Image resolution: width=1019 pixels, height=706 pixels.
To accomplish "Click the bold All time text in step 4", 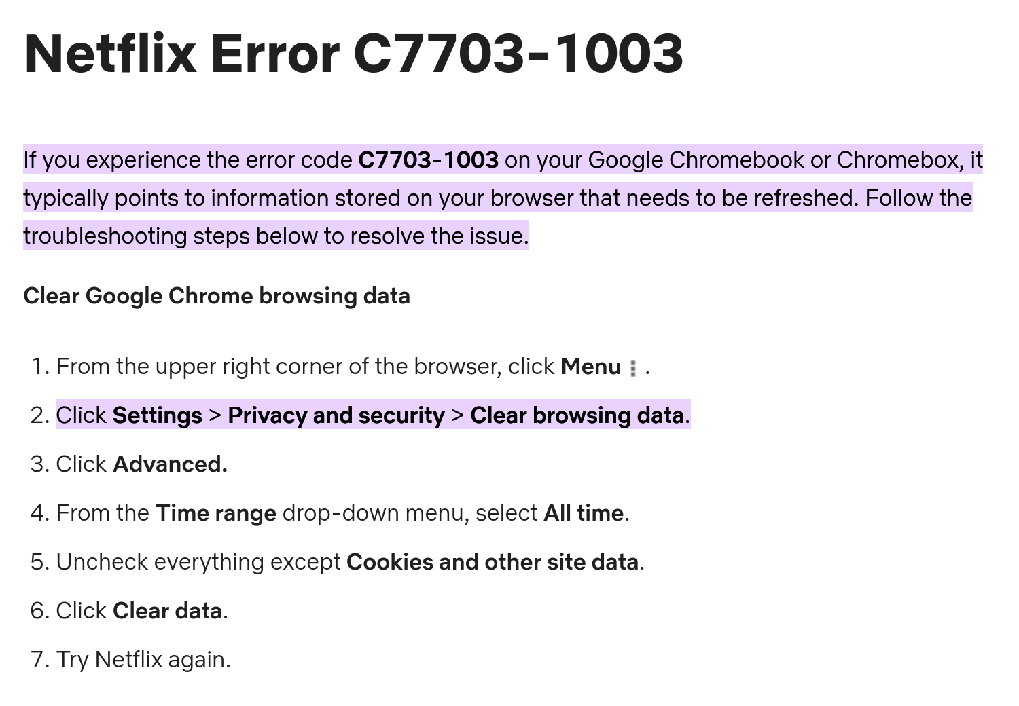I will click(x=584, y=513).
